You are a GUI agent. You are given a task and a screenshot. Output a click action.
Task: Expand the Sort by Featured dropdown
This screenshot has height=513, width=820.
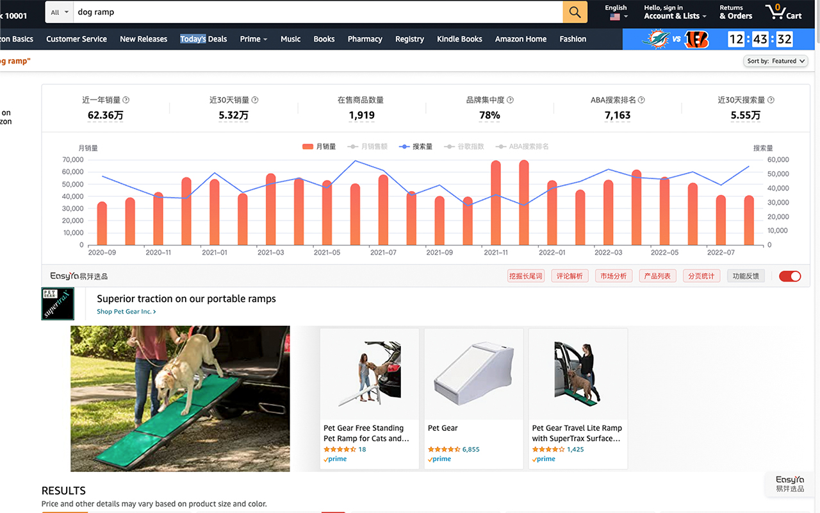click(776, 61)
